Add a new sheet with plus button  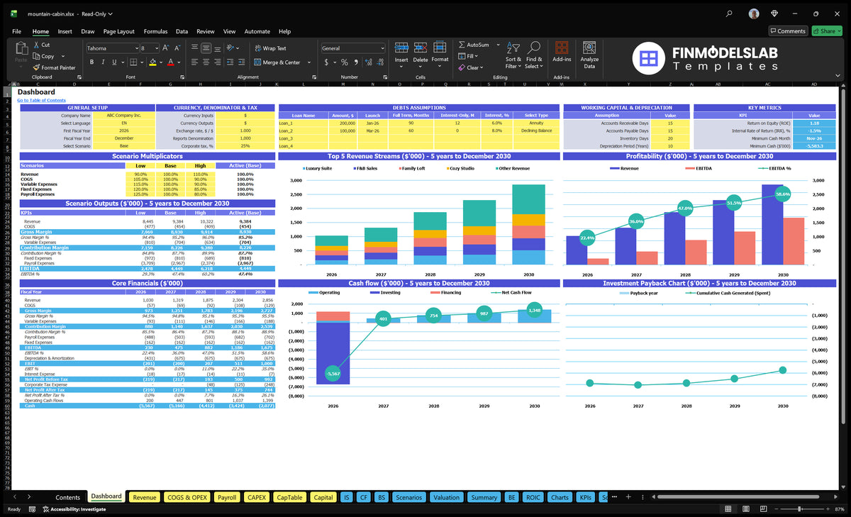click(628, 497)
